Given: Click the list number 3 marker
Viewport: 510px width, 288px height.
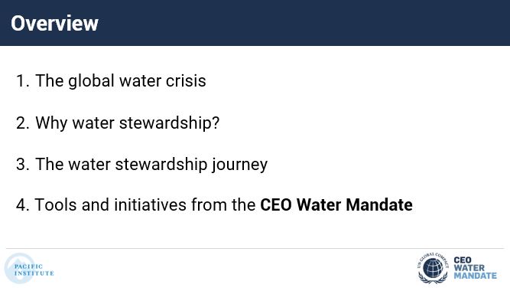Looking at the screenshot, I should [22, 164].
